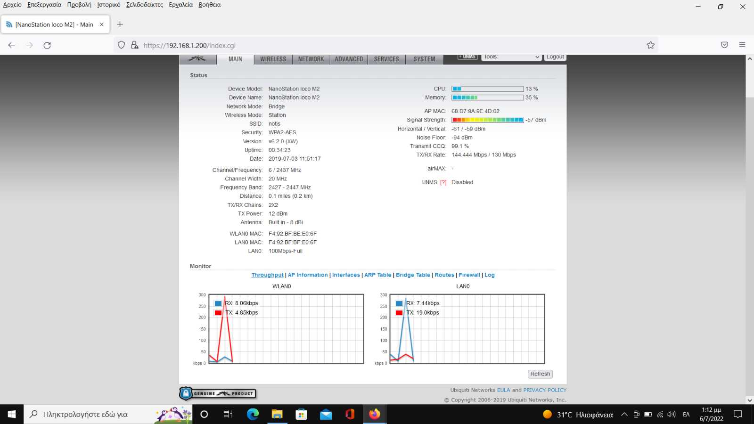Open the PRIVACY POLICY link

(545, 390)
